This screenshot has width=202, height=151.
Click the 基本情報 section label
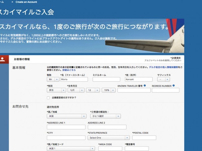click(19, 68)
